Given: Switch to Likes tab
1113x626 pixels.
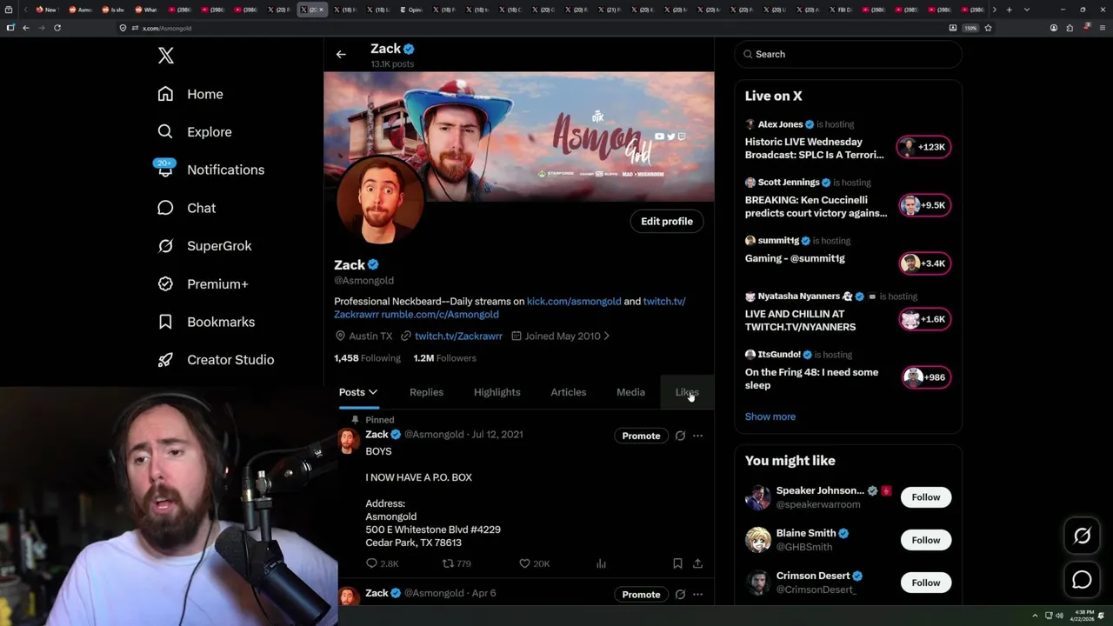Looking at the screenshot, I should tap(687, 392).
